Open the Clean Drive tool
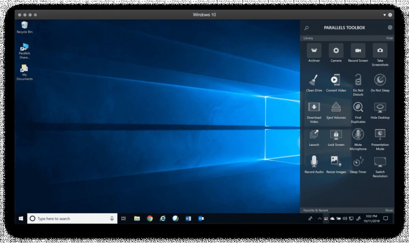 coord(314,80)
